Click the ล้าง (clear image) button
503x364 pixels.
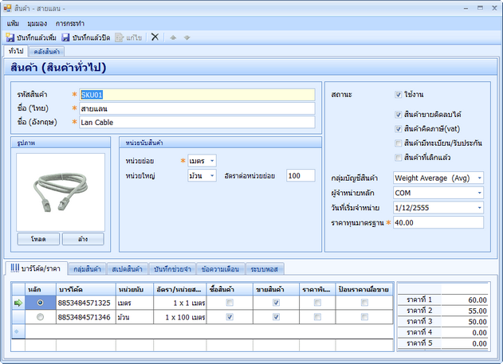tap(82, 239)
